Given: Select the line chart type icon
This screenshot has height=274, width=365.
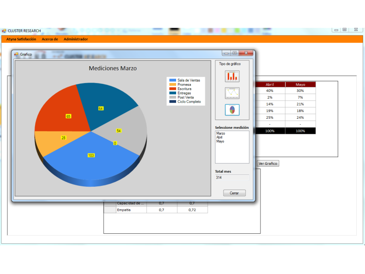Looking at the screenshot, I should tap(232, 93).
